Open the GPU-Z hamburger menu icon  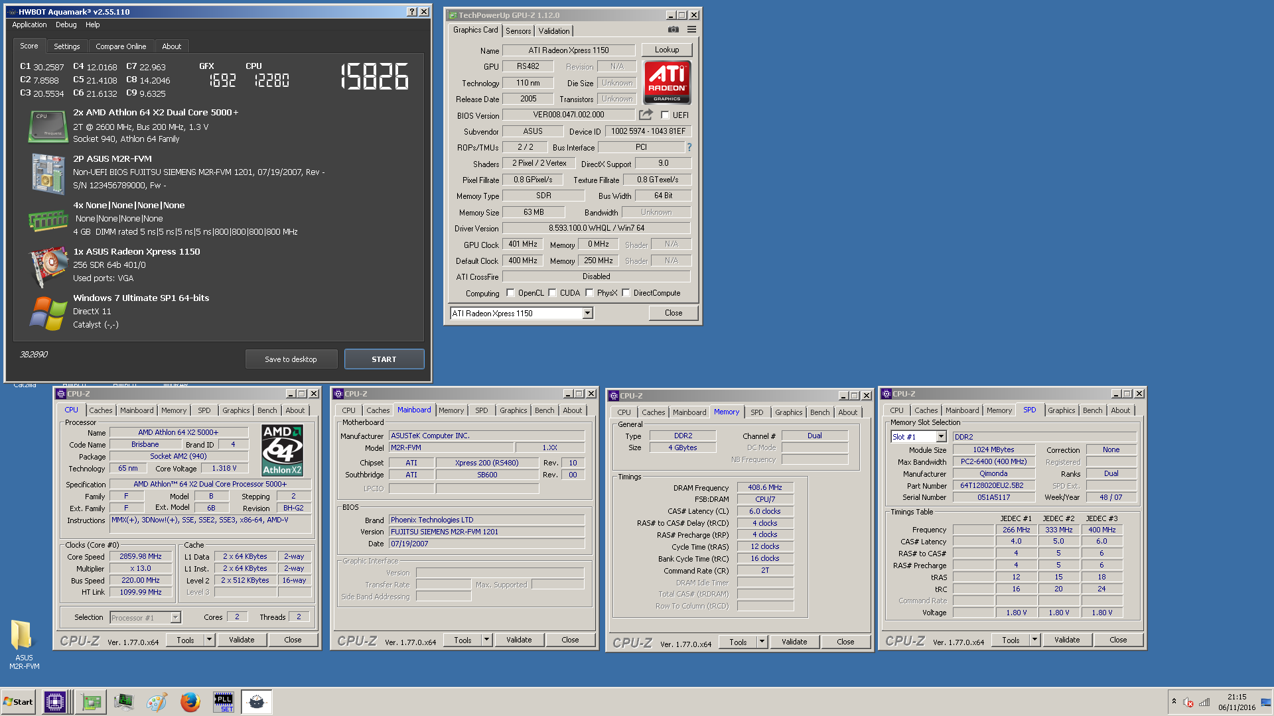coord(691,29)
